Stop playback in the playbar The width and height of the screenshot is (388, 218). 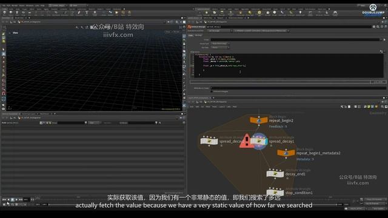coord(12,199)
